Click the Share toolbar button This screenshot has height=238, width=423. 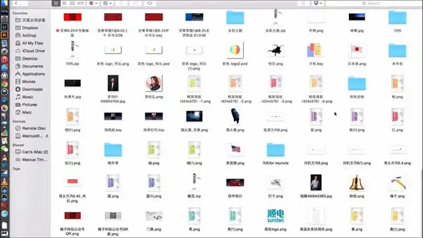coord(122,3)
